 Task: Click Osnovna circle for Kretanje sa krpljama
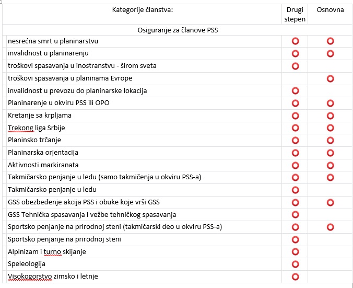330,116
